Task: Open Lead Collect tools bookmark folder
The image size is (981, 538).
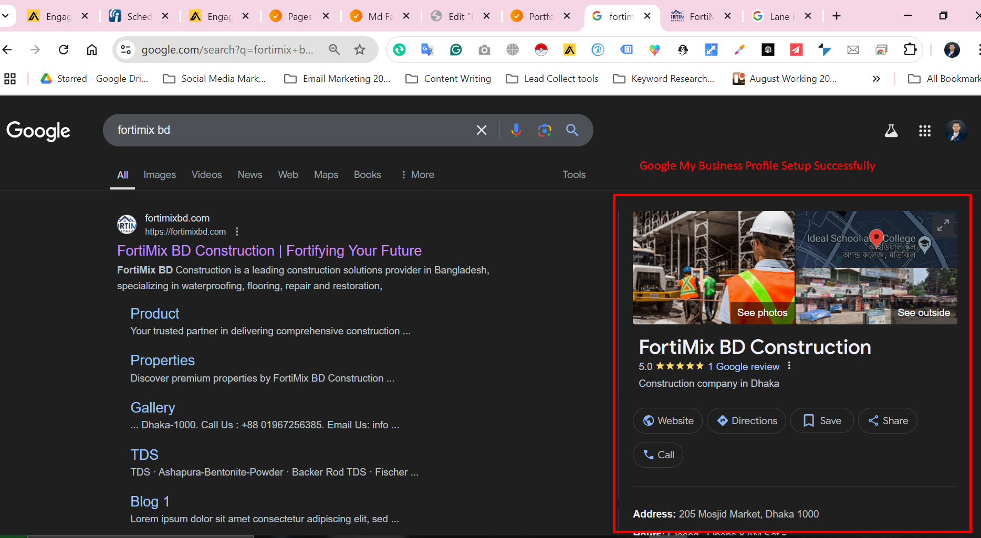Action: (552, 79)
